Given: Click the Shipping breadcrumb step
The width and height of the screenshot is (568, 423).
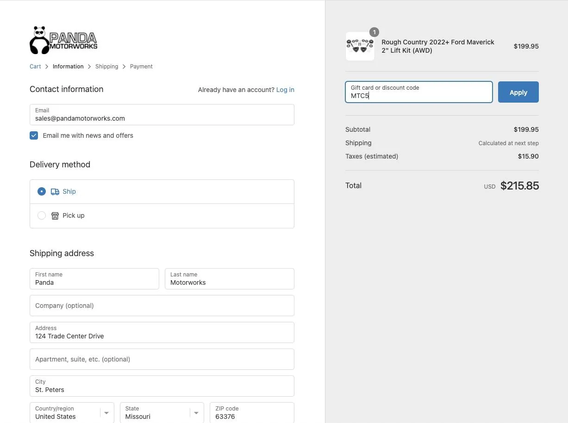Looking at the screenshot, I should point(106,67).
